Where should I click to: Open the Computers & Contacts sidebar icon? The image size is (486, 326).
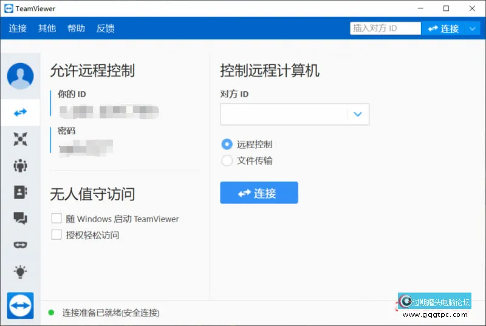(21, 192)
